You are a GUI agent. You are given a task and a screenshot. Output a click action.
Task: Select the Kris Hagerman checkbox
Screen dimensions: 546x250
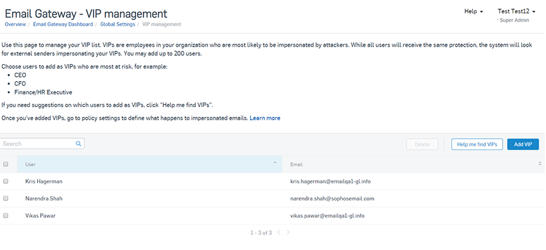coord(6,181)
